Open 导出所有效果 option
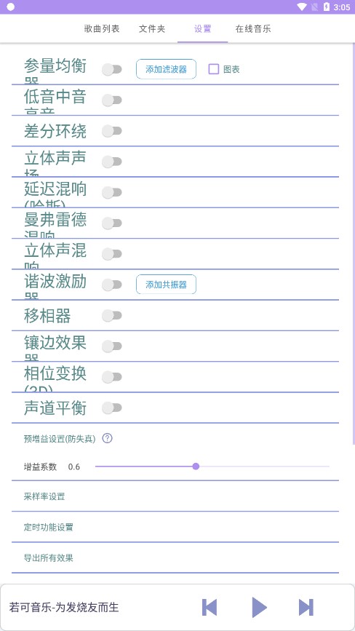Viewport: 355px width, 631px height. (175, 557)
